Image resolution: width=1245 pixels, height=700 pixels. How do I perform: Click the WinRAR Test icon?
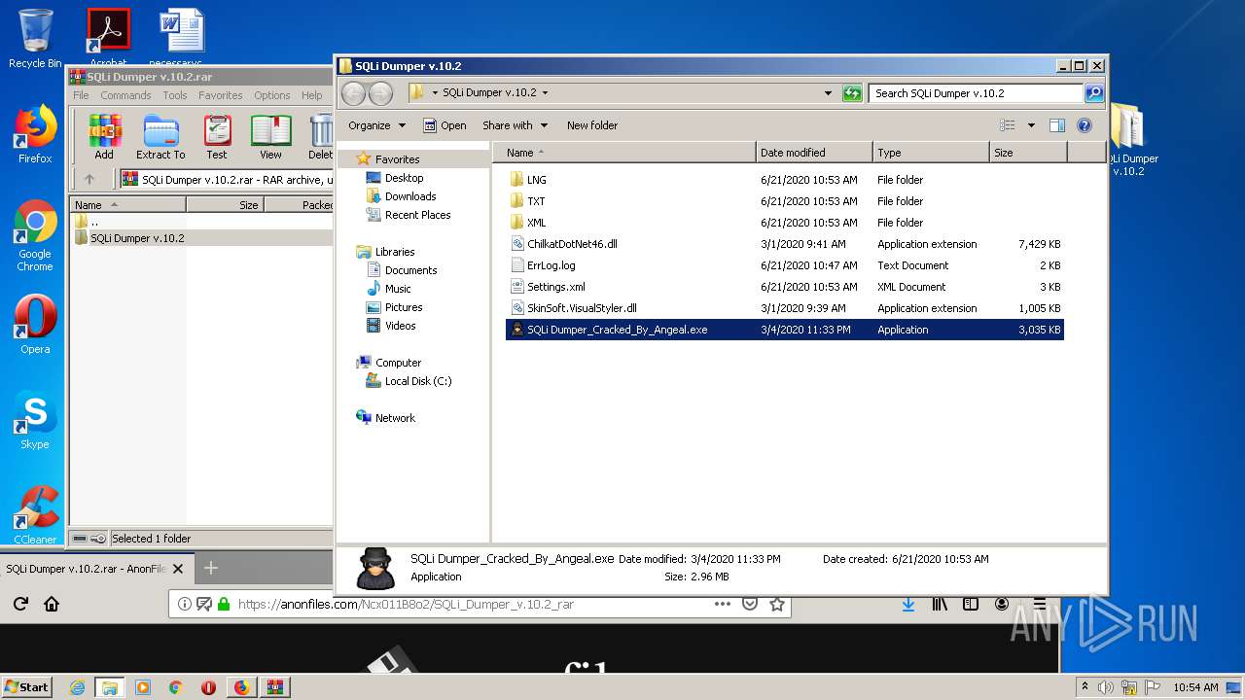[217, 136]
